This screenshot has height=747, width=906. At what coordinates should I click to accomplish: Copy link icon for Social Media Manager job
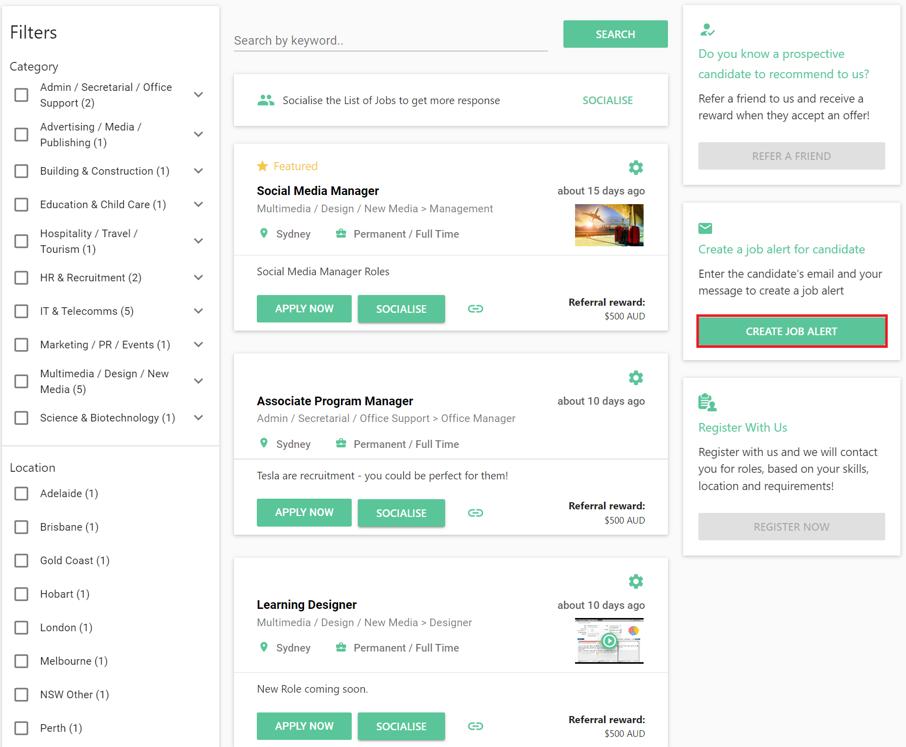click(x=475, y=309)
